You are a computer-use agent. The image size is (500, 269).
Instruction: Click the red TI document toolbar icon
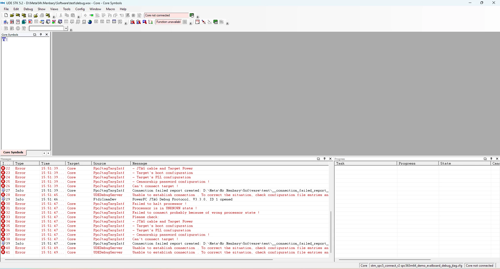tap(197, 22)
